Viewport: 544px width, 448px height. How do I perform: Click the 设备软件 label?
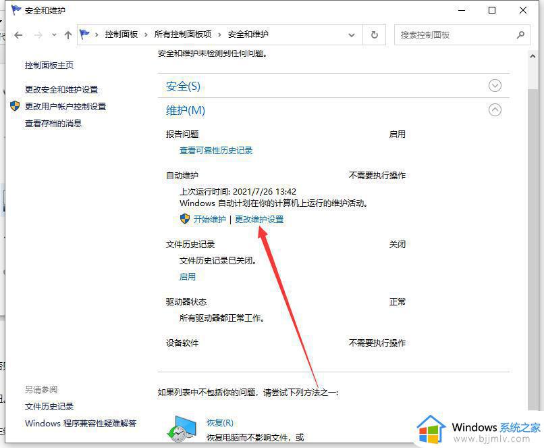[x=182, y=343]
